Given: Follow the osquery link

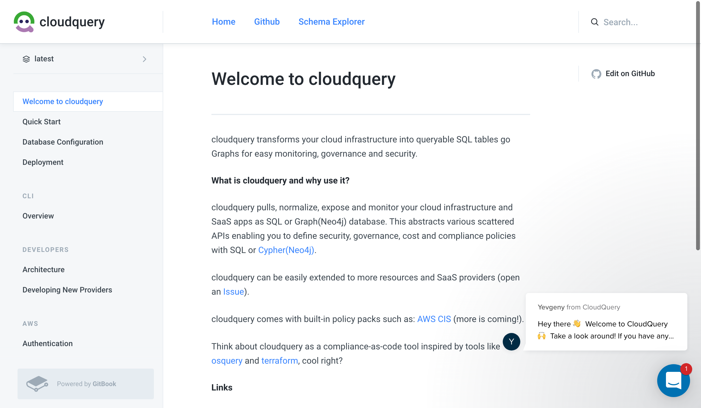Looking at the screenshot, I should pos(227,360).
